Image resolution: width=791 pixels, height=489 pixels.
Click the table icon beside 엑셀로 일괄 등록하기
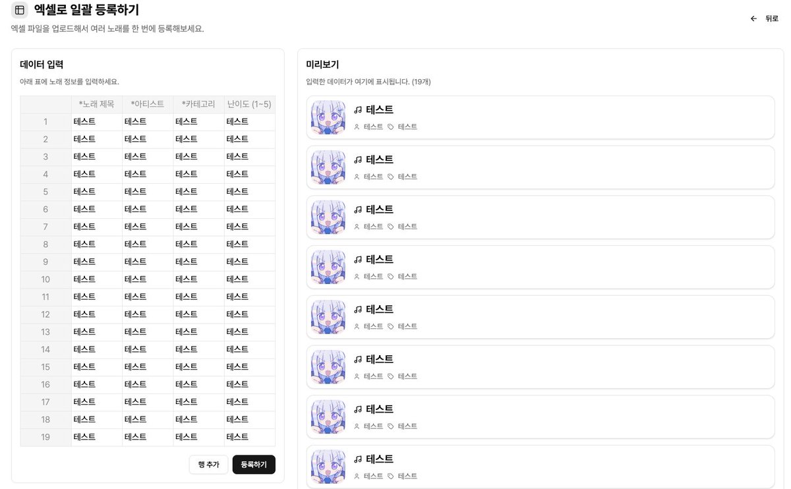(x=20, y=11)
